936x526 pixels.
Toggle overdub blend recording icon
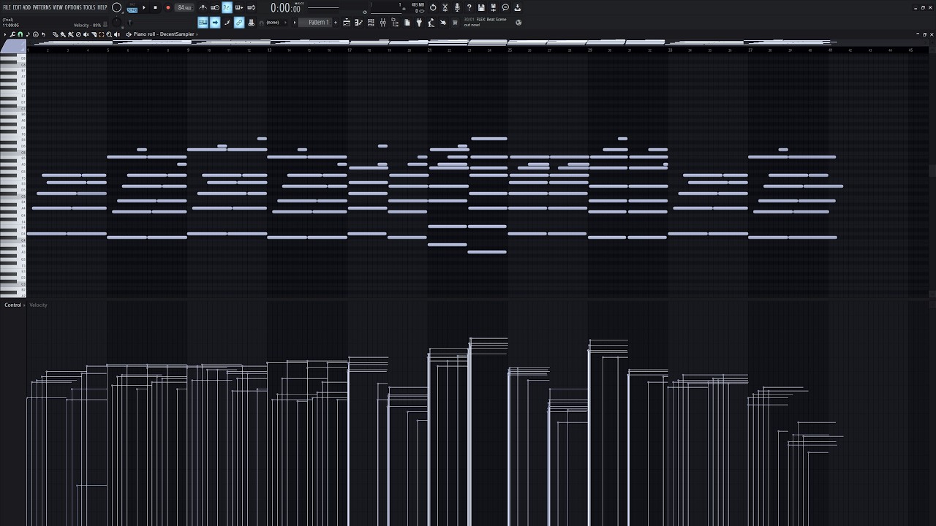[x=239, y=7]
